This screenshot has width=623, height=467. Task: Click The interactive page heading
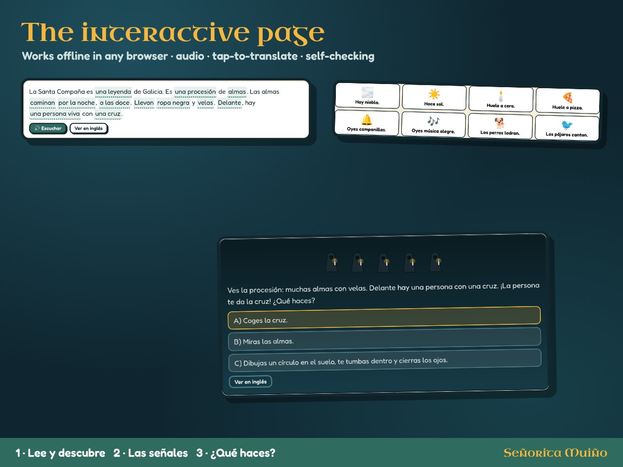click(173, 33)
